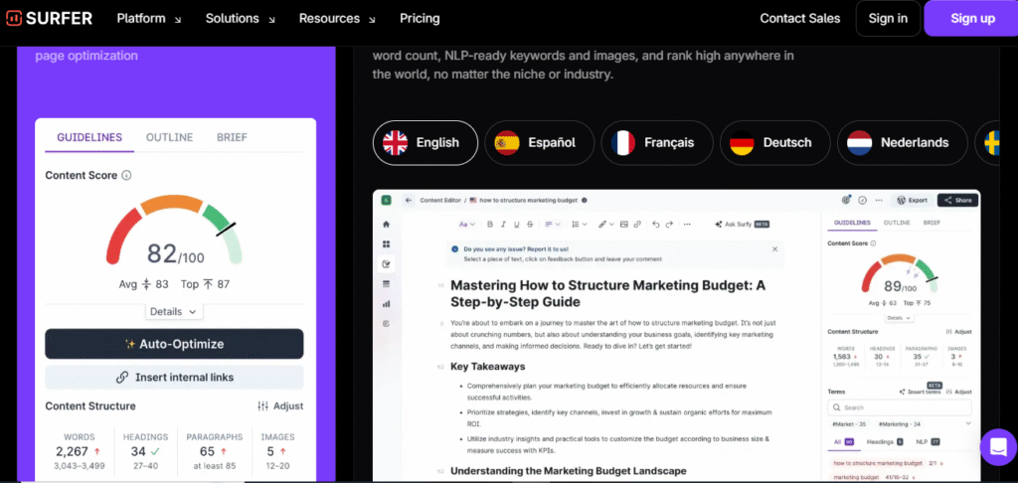This screenshot has height=483, width=1018.
Task: Expand the Details dropdown under score
Action: 174,311
